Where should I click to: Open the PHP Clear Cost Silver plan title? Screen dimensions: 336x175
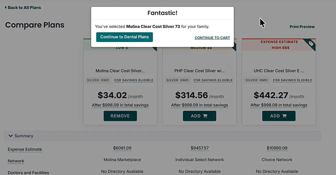coord(200,71)
